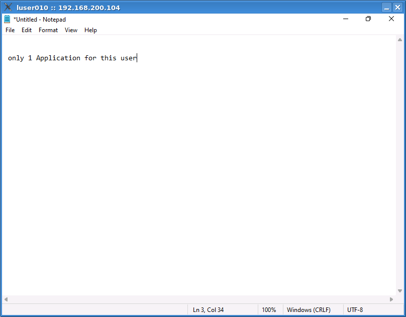406x317 pixels.
Task: Open the View menu
Action: (71, 30)
